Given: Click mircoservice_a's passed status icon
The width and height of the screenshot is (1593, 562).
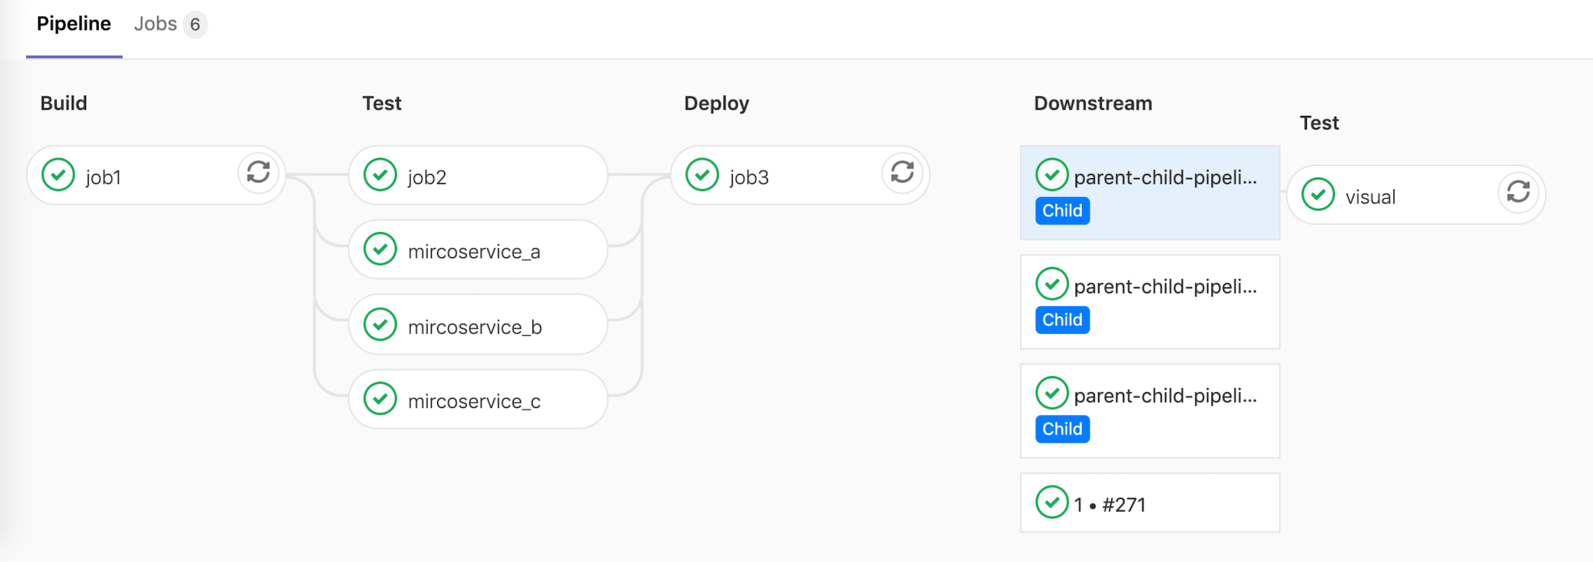Looking at the screenshot, I should (380, 249).
